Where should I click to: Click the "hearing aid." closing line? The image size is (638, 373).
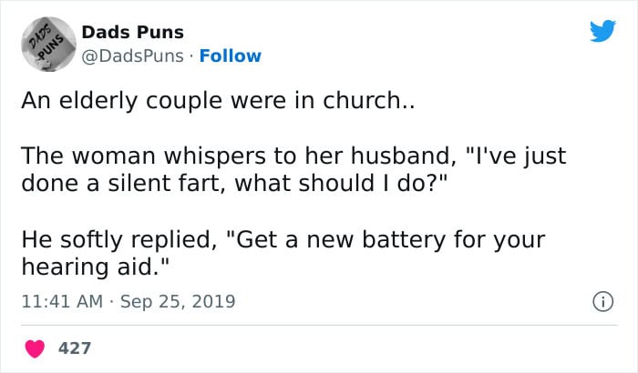coord(95,267)
